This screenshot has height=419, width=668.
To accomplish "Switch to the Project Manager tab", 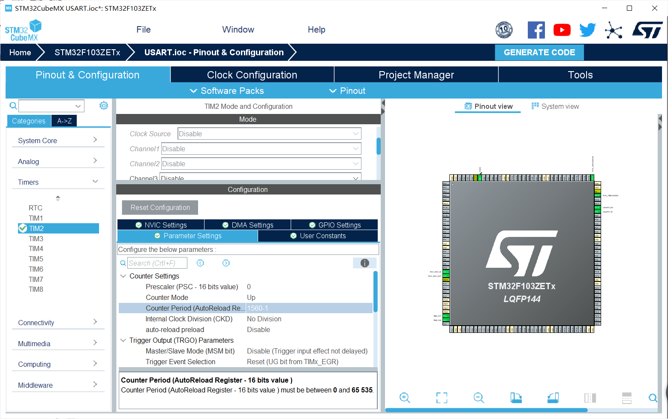I will 416,75.
